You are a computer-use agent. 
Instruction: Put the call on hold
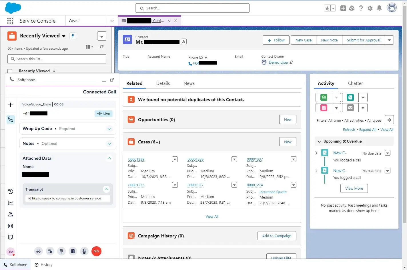[73, 251]
